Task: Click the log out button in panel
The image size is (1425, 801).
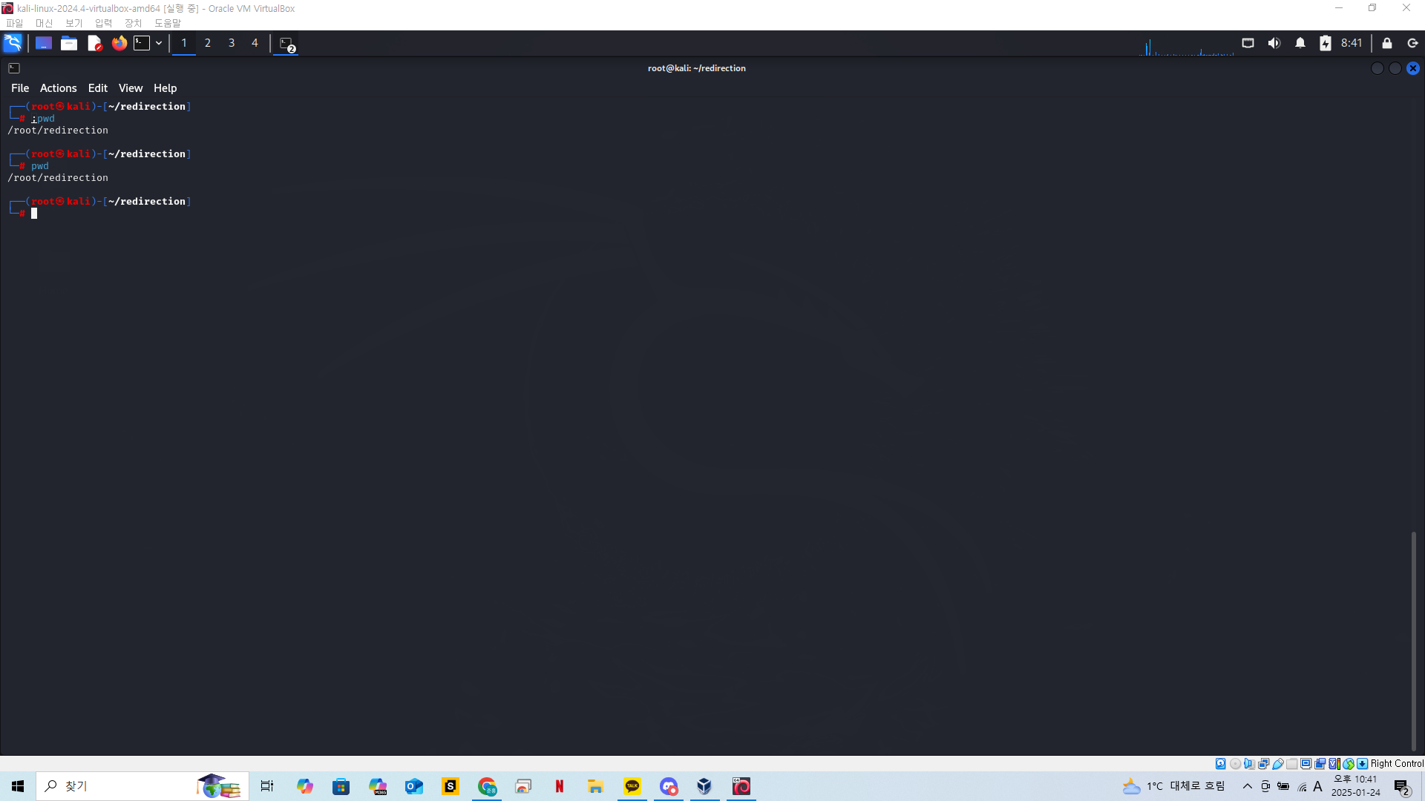Action: click(x=1412, y=43)
